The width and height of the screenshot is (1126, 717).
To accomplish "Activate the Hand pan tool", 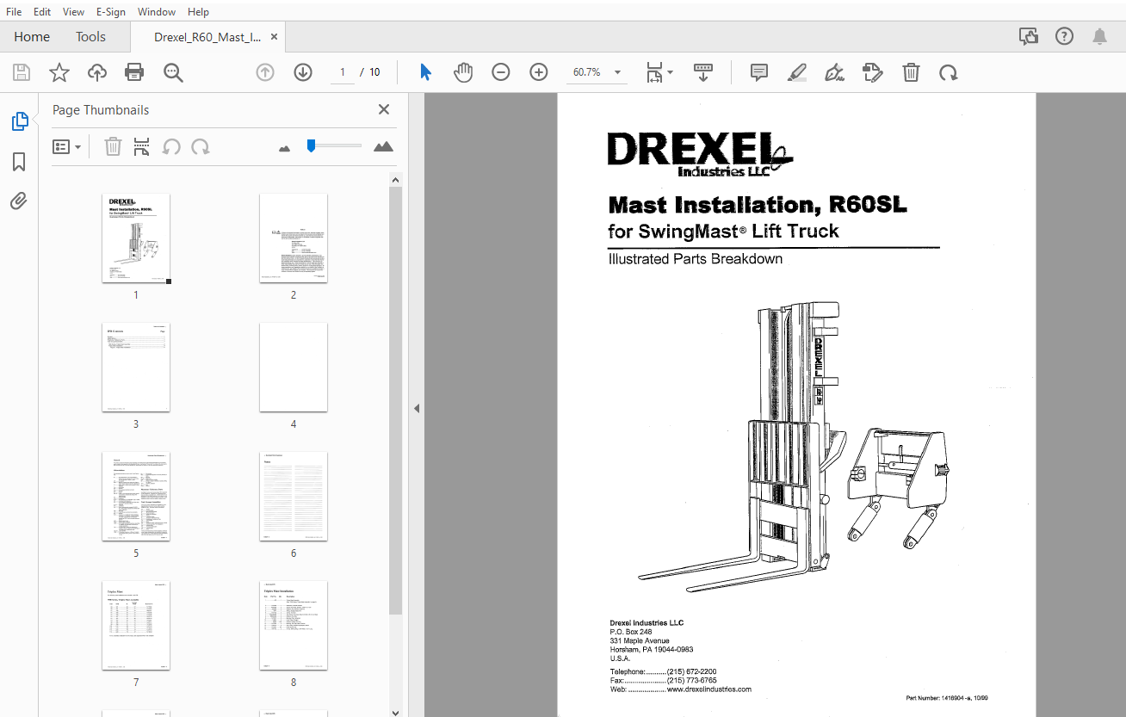I will [463, 72].
